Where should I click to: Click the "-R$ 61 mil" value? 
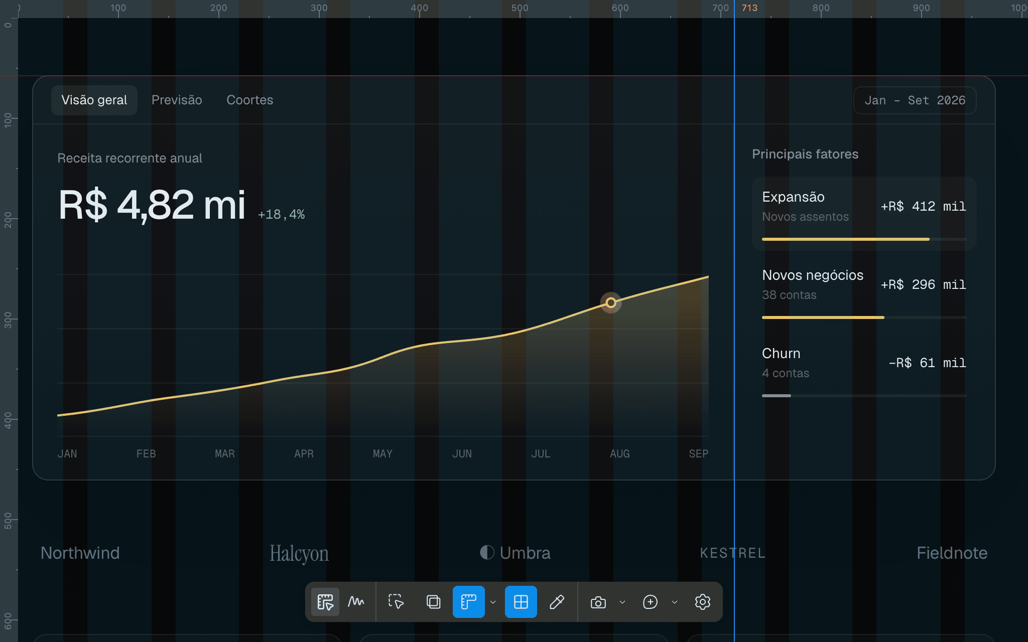927,363
